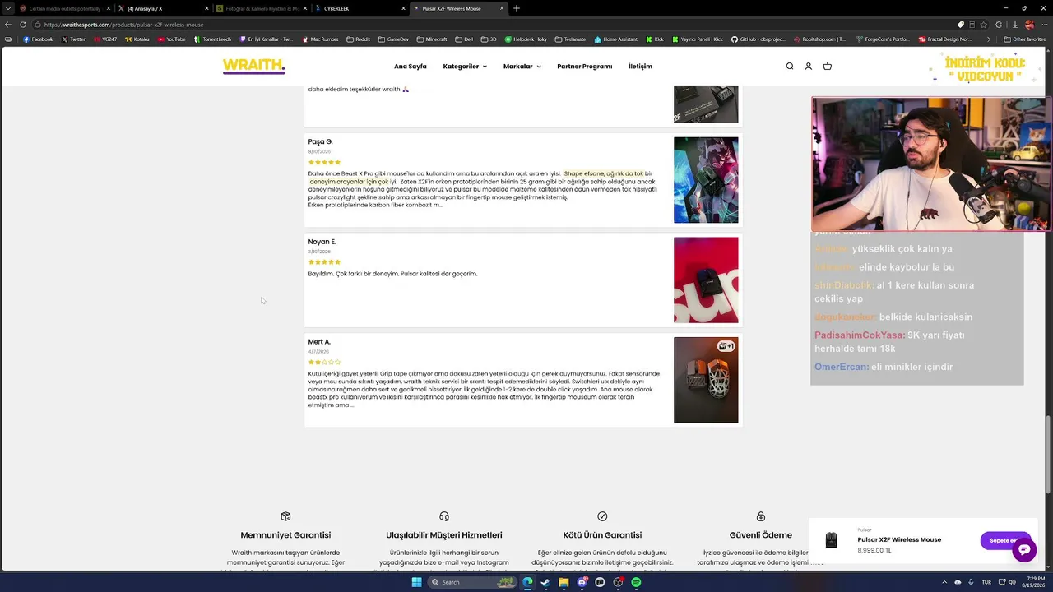Open the Reddit bookmark folder
Image resolution: width=1053 pixels, height=592 pixels.
[358, 39]
